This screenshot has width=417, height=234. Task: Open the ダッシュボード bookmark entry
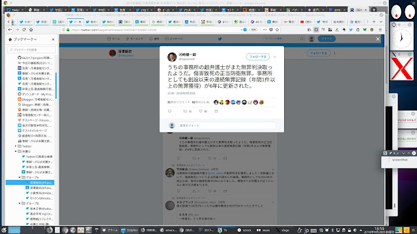pyautogui.click(x=35, y=94)
